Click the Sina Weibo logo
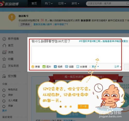The width and height of the screenshot is (129, 121). 9,4
